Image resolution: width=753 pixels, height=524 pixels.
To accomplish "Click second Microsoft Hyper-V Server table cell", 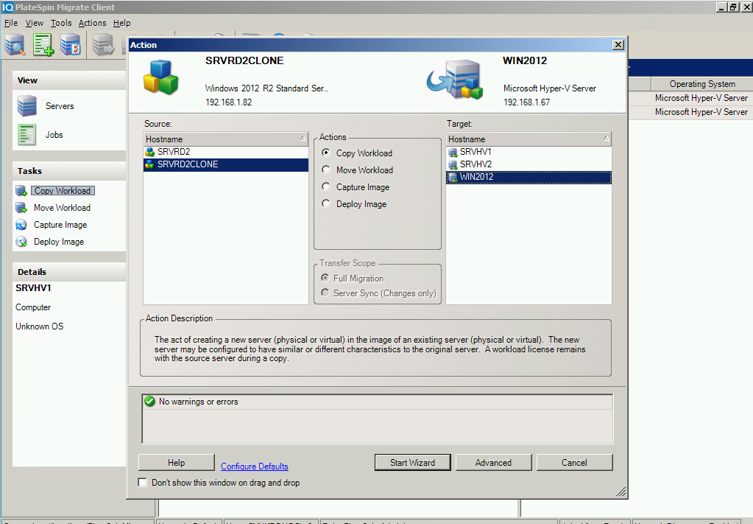I will [x=701, y=112].
